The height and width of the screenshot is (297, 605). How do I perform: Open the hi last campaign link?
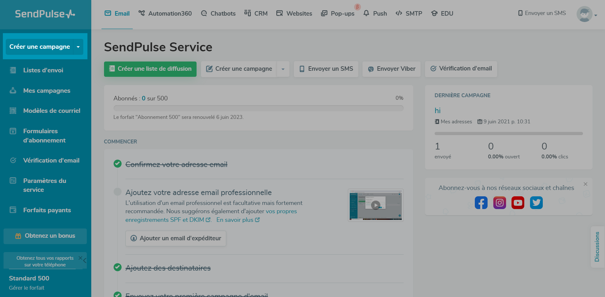437,111
